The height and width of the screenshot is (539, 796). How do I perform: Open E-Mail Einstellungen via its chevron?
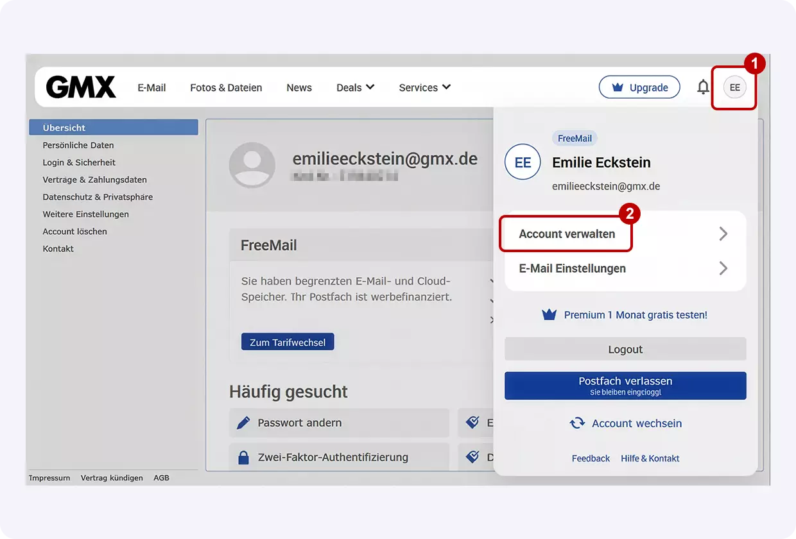[723, 268]
